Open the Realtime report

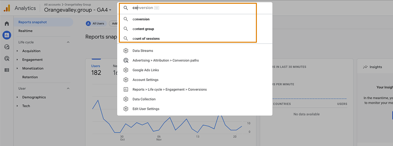click(25, 31)
